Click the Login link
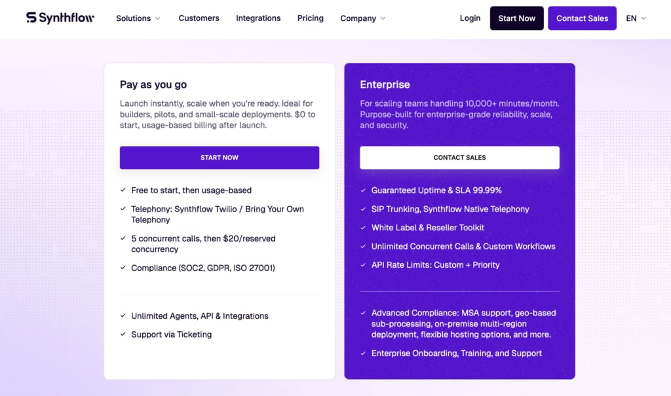This screenshot has width=671, height=396. [x=470, y=18]
